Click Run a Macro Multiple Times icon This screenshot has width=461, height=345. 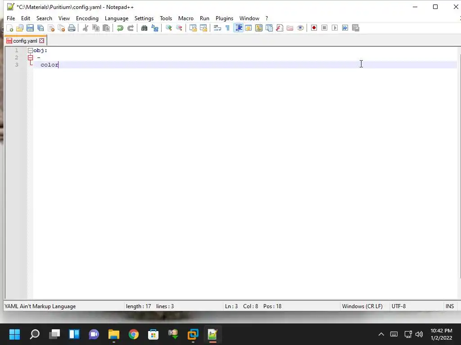coord(345,28)
